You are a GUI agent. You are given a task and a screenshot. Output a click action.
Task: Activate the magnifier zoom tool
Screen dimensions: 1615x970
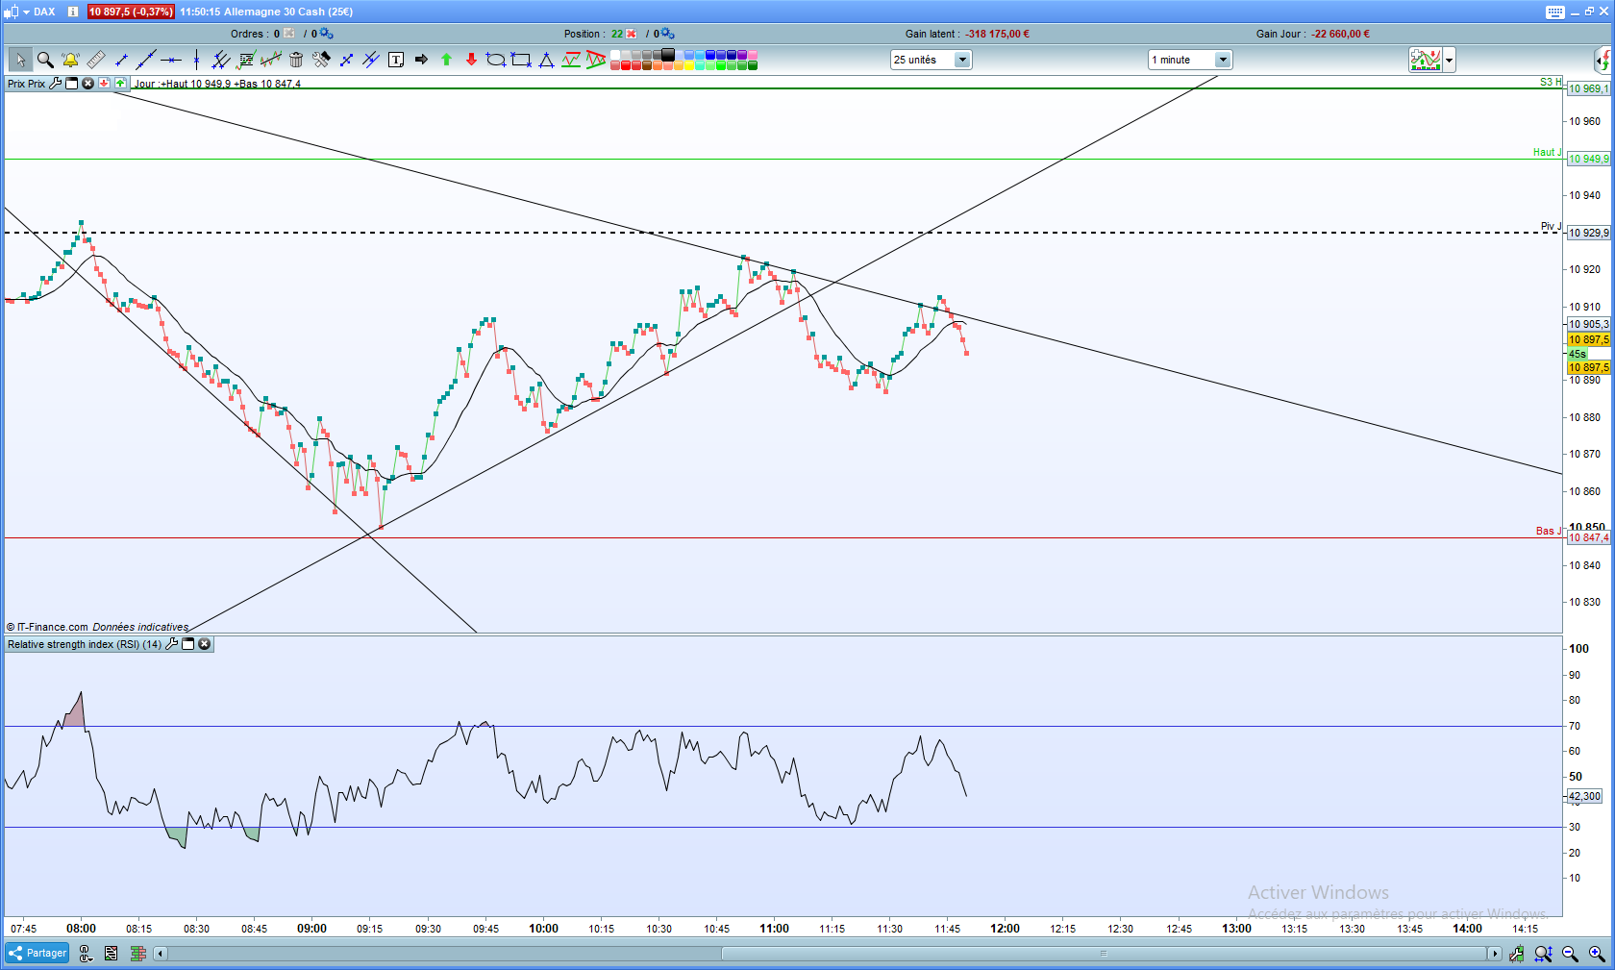[x=45, y=60]
